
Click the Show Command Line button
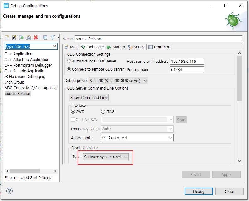coord(89,98)
